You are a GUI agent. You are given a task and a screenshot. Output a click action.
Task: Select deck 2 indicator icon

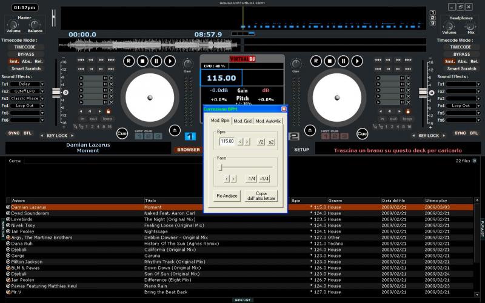(294, 136)
